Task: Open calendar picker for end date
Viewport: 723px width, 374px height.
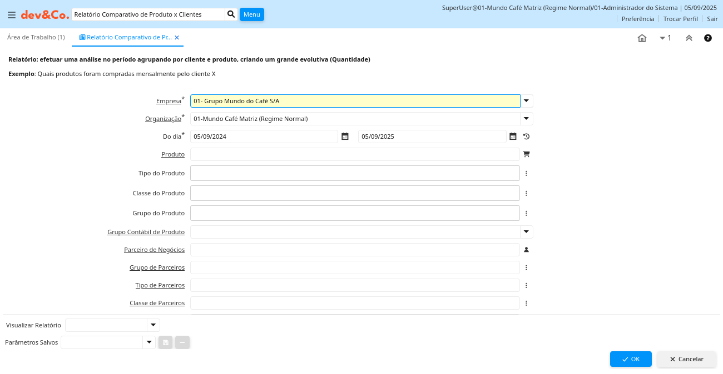Action: (513, 137)
